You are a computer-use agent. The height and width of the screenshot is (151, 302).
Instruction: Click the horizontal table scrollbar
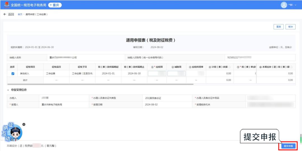point(100,84)
